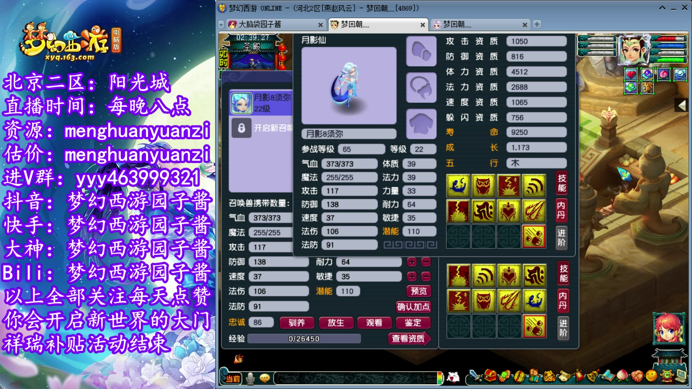Open the 进阶 tab in the pet attributes window
Image resolution: width=692 pixels, height=389 pixels.
click(563, 328)
